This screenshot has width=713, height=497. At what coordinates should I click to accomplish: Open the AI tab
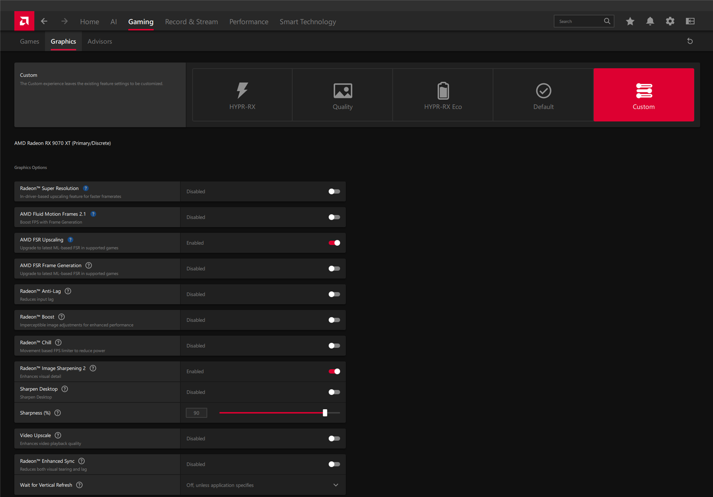pos(114,22)
